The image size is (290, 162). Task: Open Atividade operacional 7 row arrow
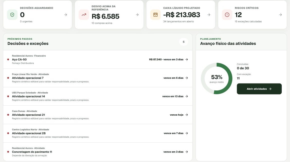[186, 78]
